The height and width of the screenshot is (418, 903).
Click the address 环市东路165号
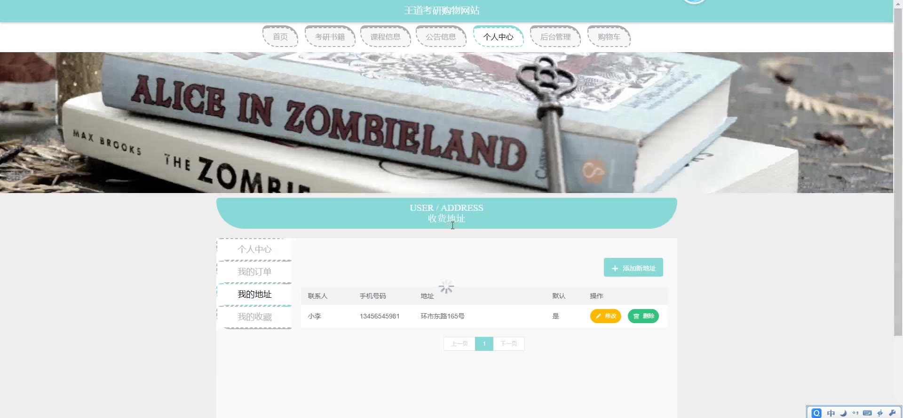click(x=443, y=316)
